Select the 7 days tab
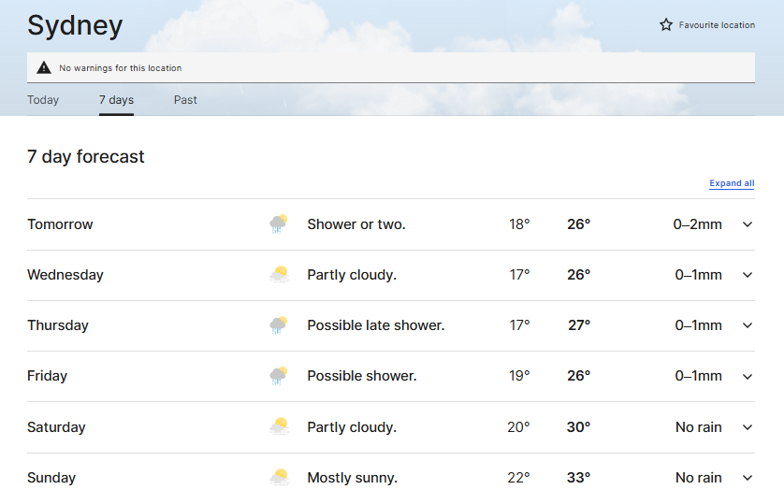This screenshot has width=784, height=504. [x=116, y=100]
